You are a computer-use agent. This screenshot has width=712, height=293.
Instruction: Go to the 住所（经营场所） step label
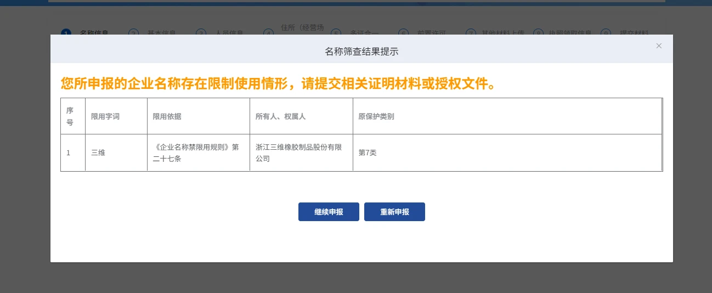pyautogui.click(x=302, y=28)
